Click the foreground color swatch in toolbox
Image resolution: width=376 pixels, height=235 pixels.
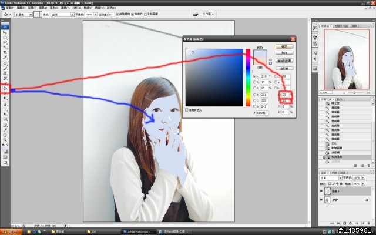[x=4, y=150]
